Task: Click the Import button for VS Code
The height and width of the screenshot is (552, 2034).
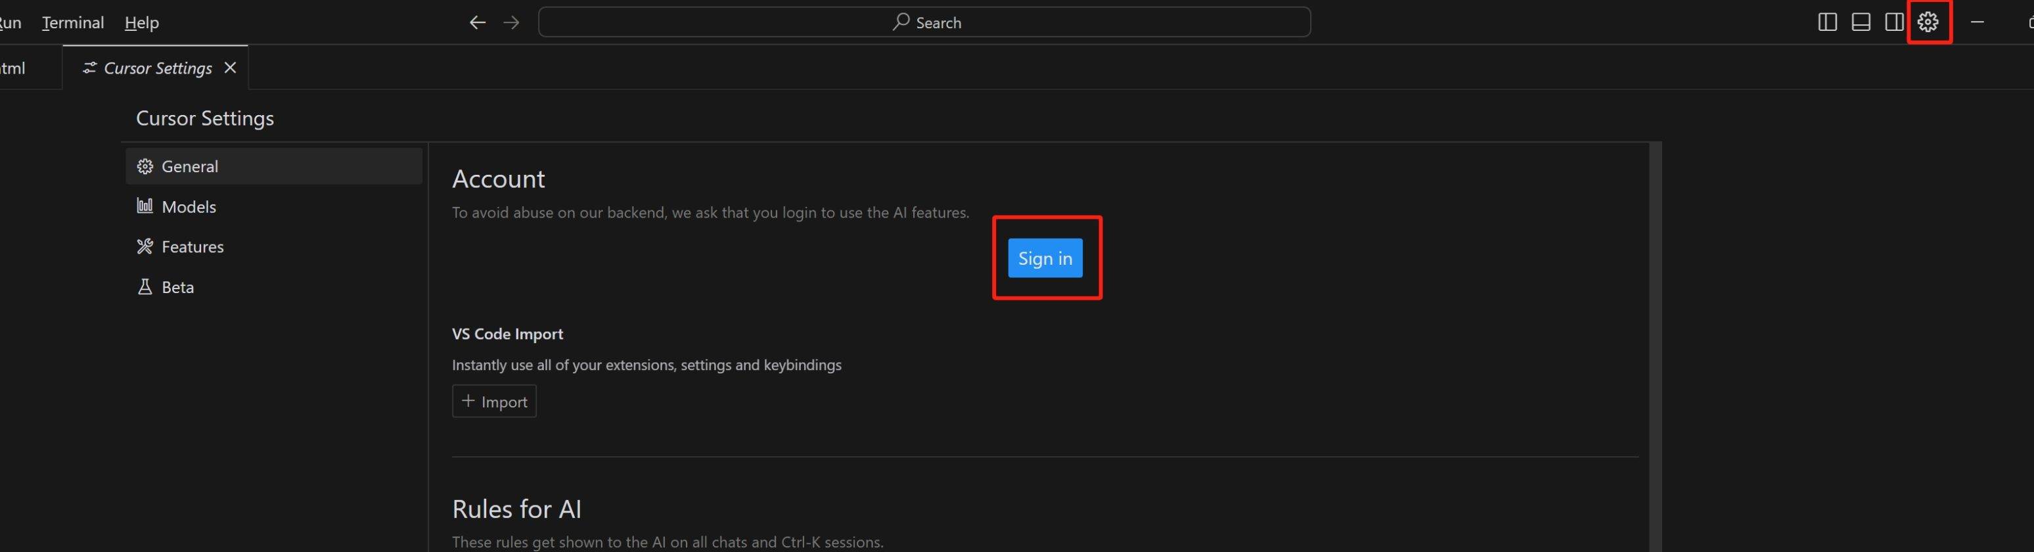Action: (494, 401)
